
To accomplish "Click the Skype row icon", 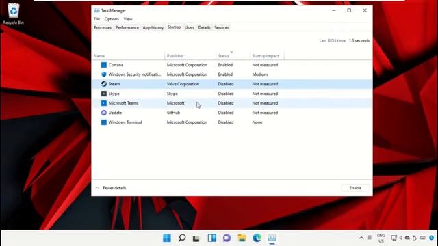I will [x=103, y=94].
